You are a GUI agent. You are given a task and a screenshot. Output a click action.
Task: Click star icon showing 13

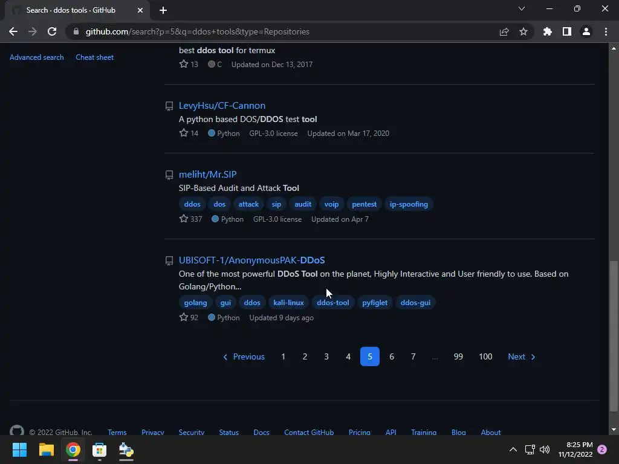(x=184, y=64)
